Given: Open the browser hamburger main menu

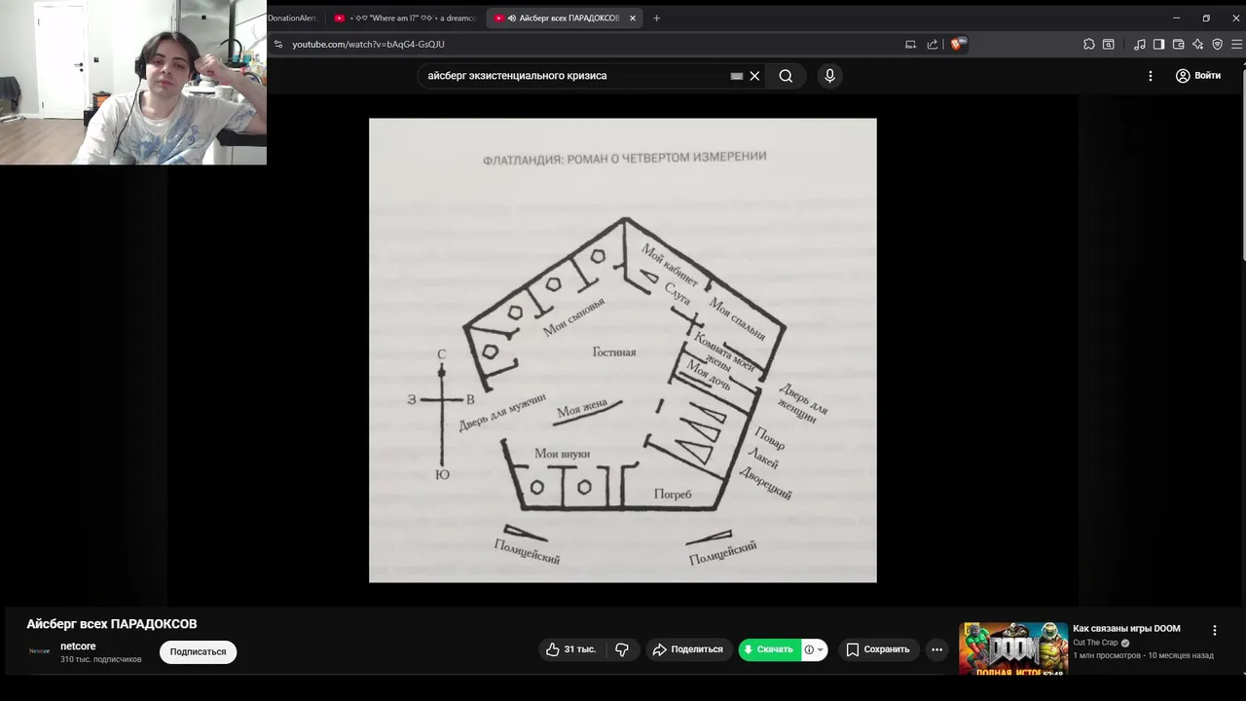Looking at the screenshot, I should point(1237,44).
